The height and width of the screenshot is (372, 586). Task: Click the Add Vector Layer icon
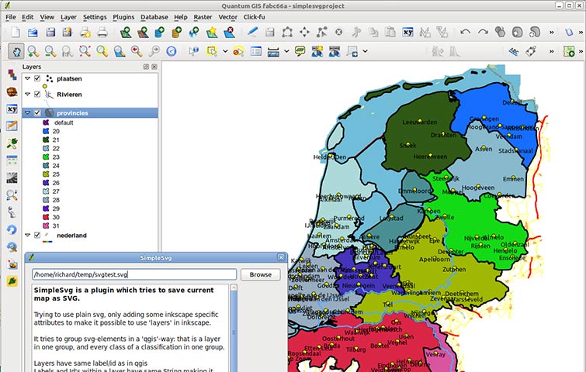coord(126,33)
